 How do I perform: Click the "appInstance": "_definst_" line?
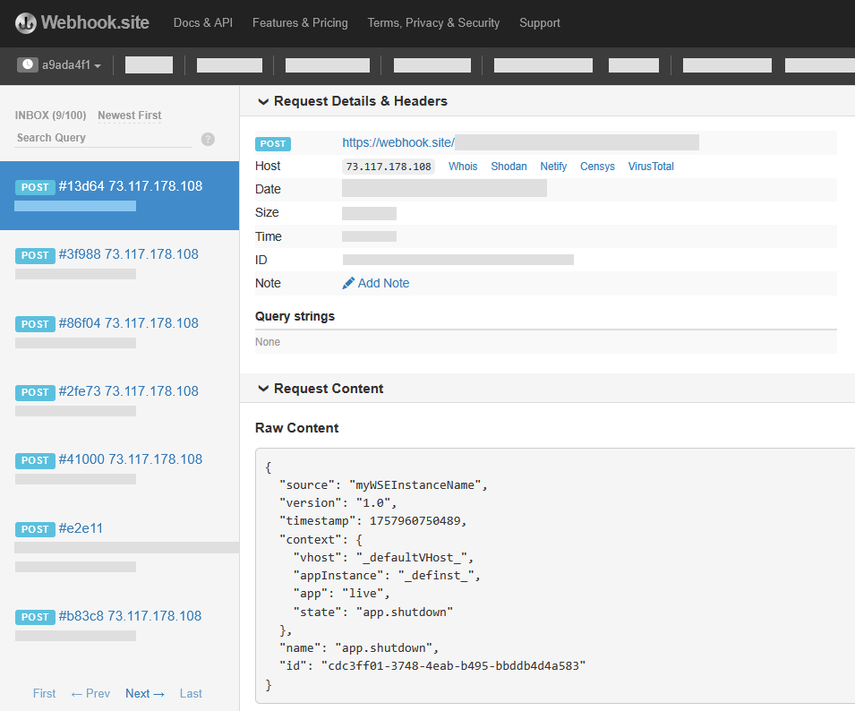[x=387, y=575]
